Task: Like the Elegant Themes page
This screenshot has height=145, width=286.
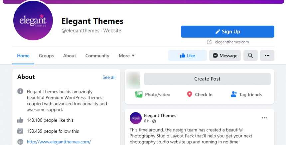Action: tap(188, 56)
